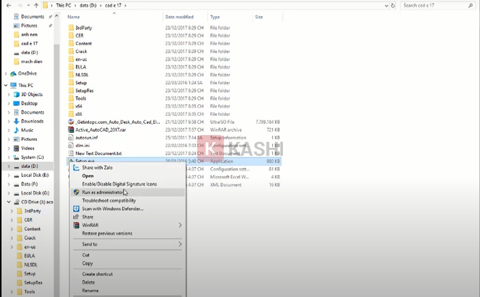Click the UltraISO file icon for _Getintopc.com_Auto_Desk
The width and height of the screenshot is (480, 297).
pos(71,122)
